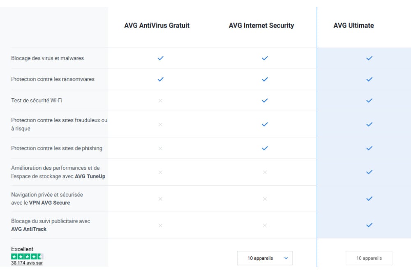Select the AVG Ultimate column header
This screenshot has height=274, width=411.
pyautogui.click(x=353, y=25)
